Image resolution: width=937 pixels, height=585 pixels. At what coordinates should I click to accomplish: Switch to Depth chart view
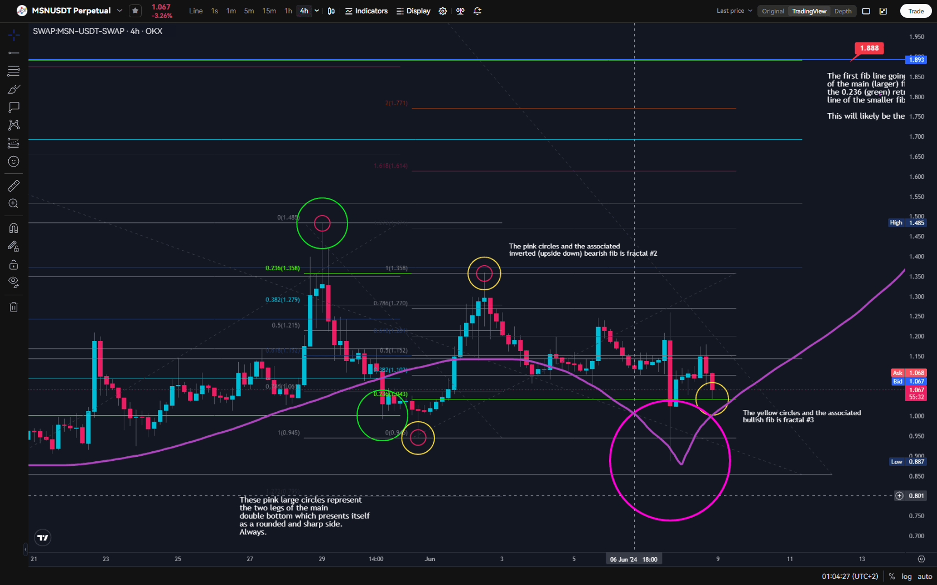coord(843,11)
